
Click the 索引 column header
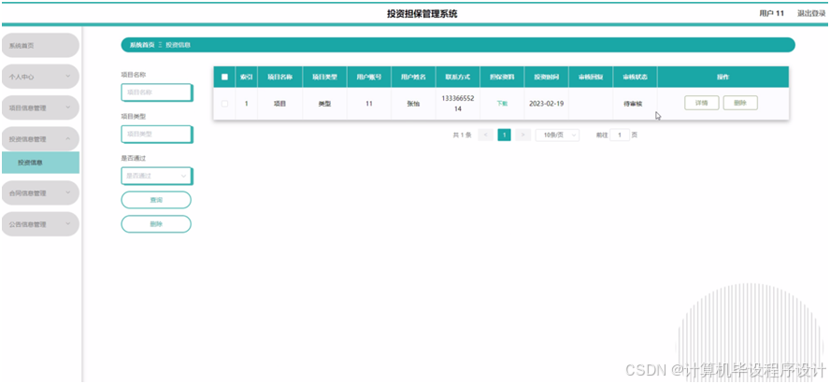click(246, 77)
